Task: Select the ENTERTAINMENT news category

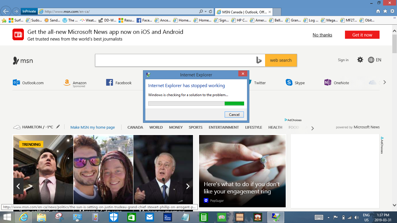Action: pyautogui.click(x=224, y=127)
